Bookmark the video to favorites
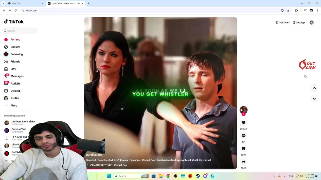Image resolution: width=321 pixels, height=180 pixels. point(244,148)
